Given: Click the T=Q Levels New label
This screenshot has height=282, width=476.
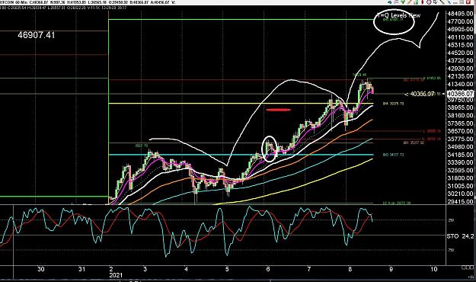Looking at the screenshot, I should point(398,15).
